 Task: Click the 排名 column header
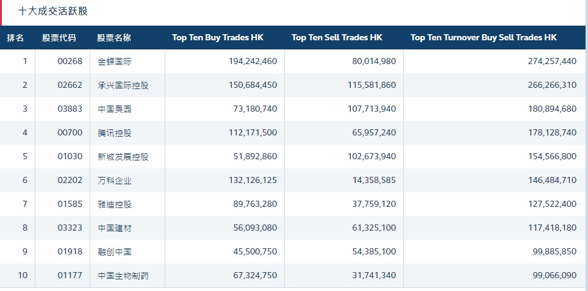point(15,37)
